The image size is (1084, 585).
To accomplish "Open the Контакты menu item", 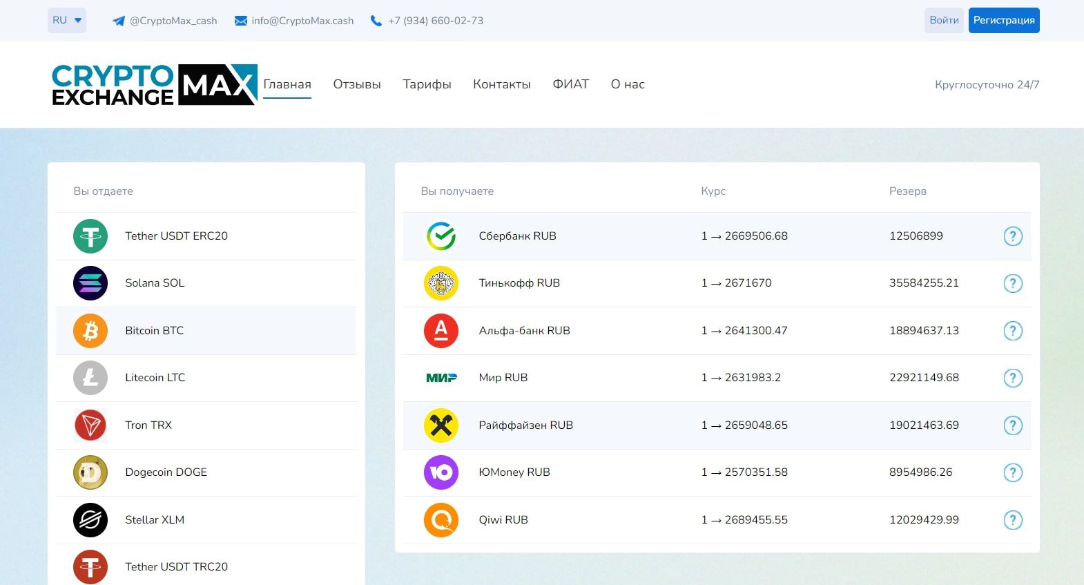I will coord(502,84).
